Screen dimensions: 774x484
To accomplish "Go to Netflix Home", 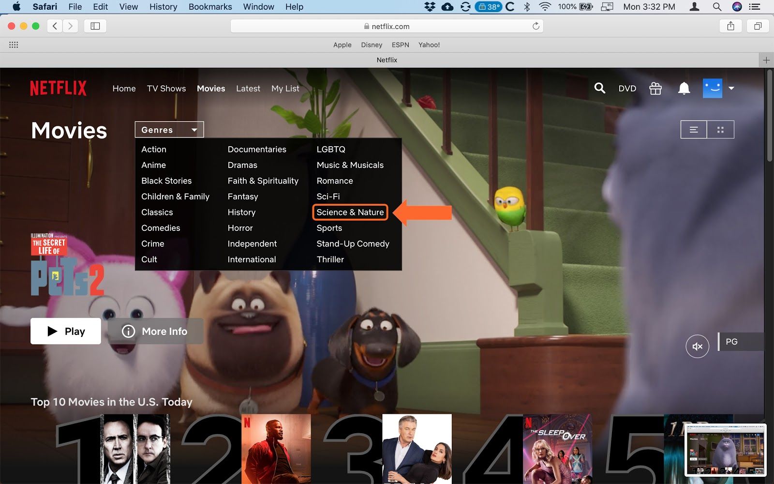I will [x=124, y=89].
